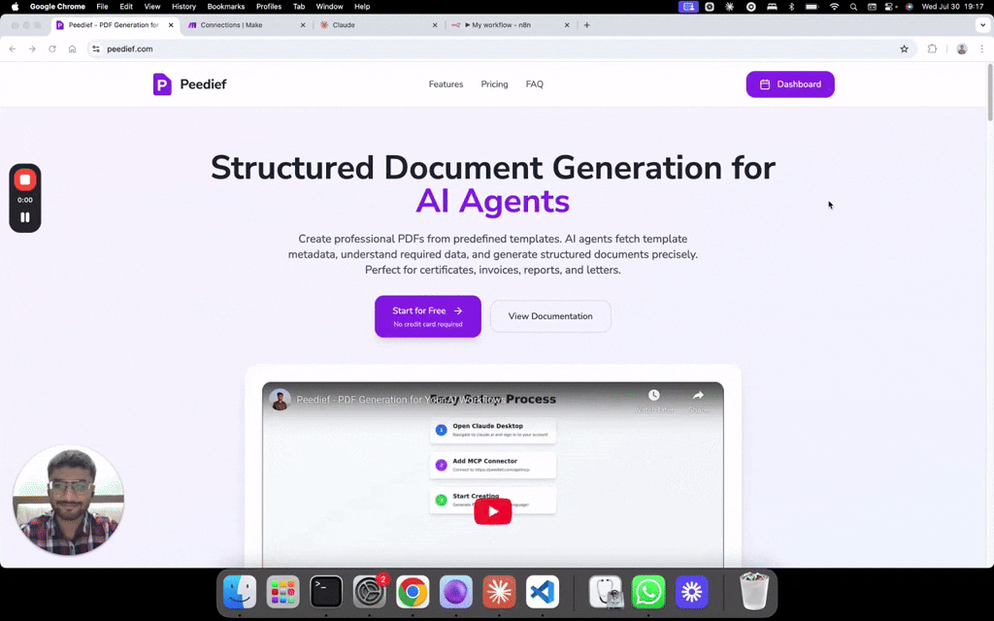The image size is (994, 621).
Task: Click the peedief.com address bar
Action: tap(501, 49)
